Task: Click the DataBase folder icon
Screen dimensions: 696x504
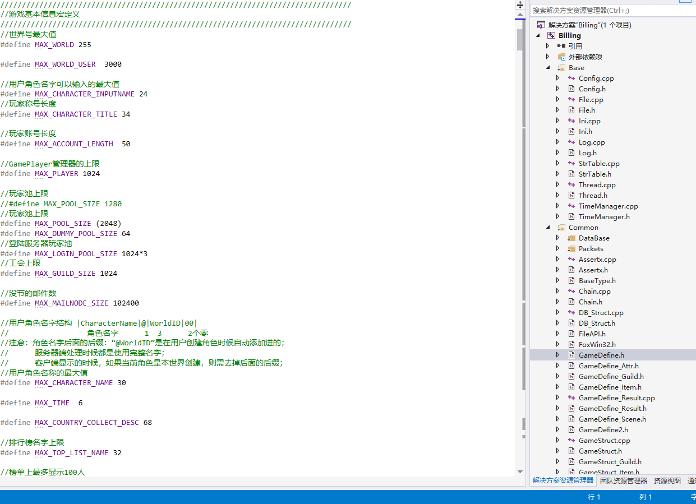Action: pyautogui.click(x=571, y=238)
